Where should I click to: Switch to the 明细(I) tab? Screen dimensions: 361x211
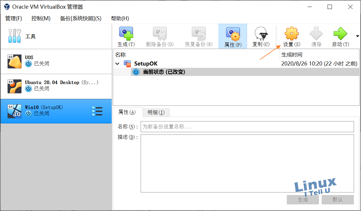click(156, 112)
